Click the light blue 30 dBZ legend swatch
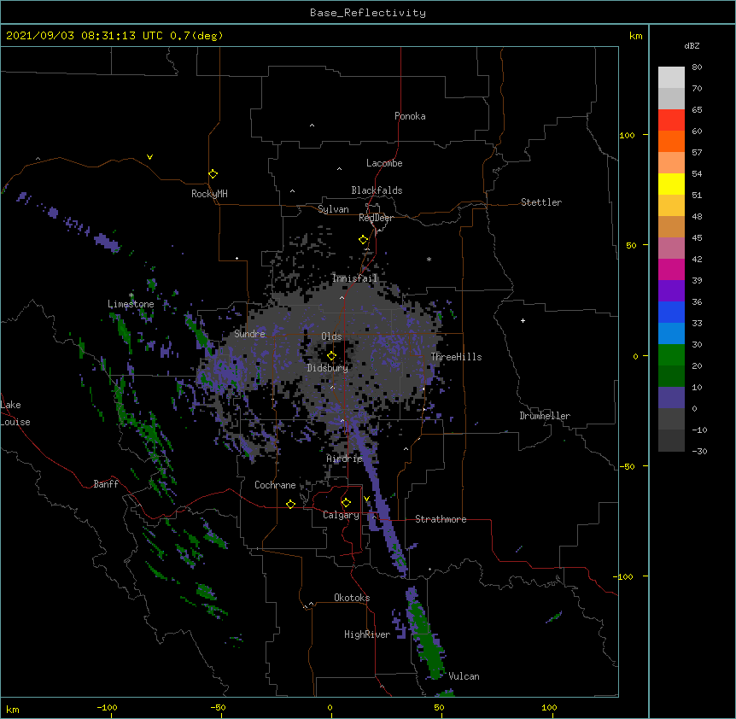The width and height of the screenshot is (736, 719). coord(671,333)
